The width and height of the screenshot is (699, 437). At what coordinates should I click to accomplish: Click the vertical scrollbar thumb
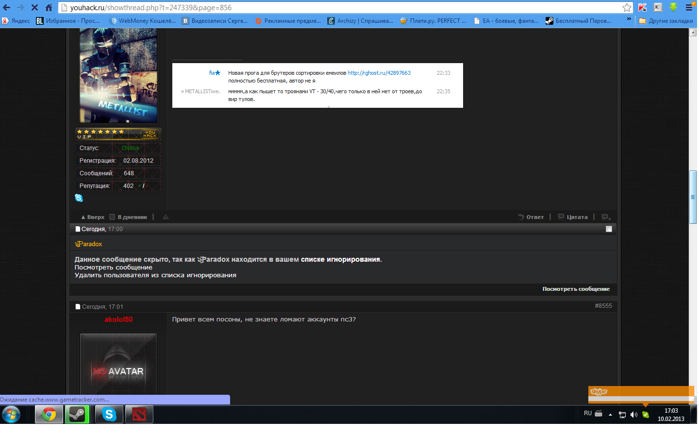pyautogui.click(x=693, y=197)
